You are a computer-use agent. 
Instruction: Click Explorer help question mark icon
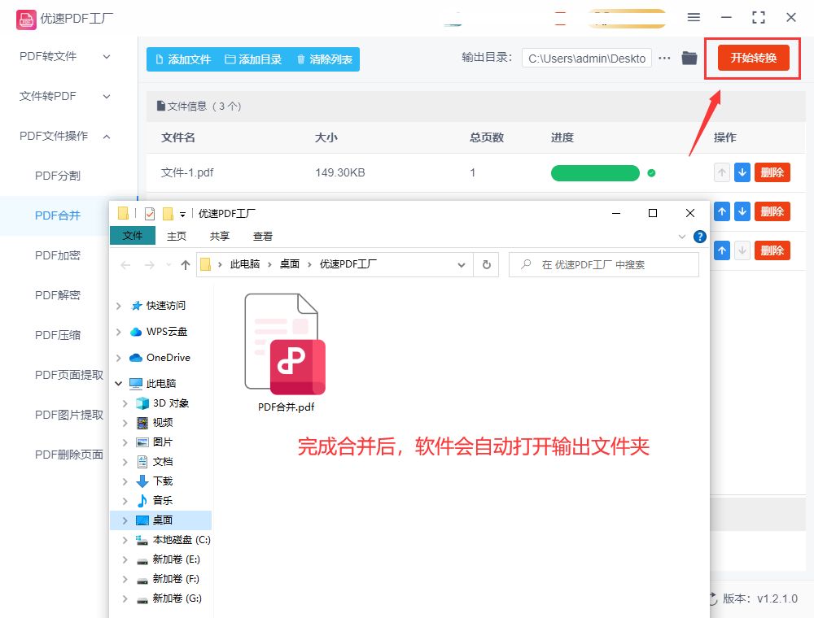tap(700, 237)
